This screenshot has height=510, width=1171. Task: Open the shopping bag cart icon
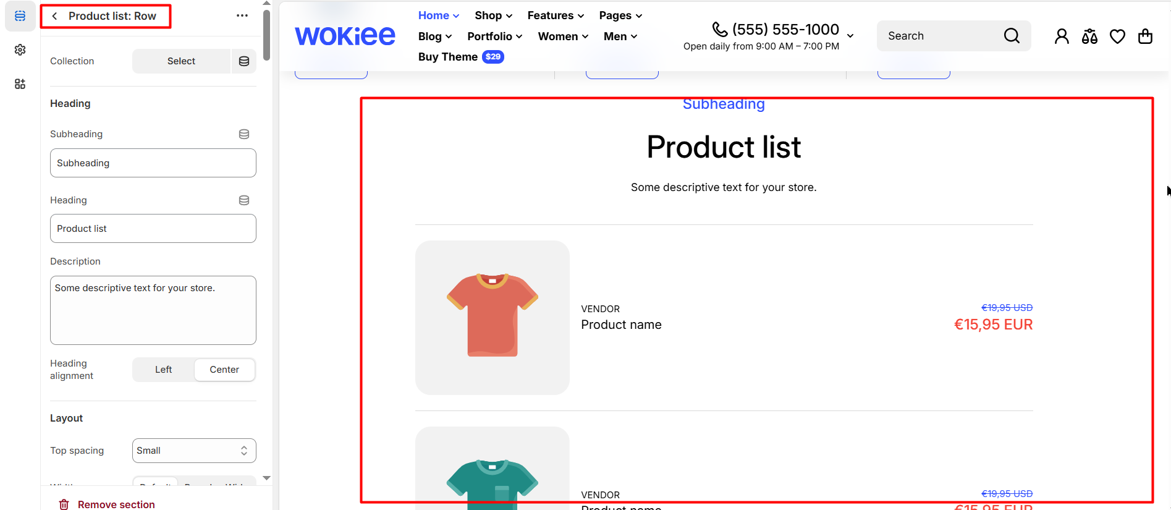click(1145, 36)
